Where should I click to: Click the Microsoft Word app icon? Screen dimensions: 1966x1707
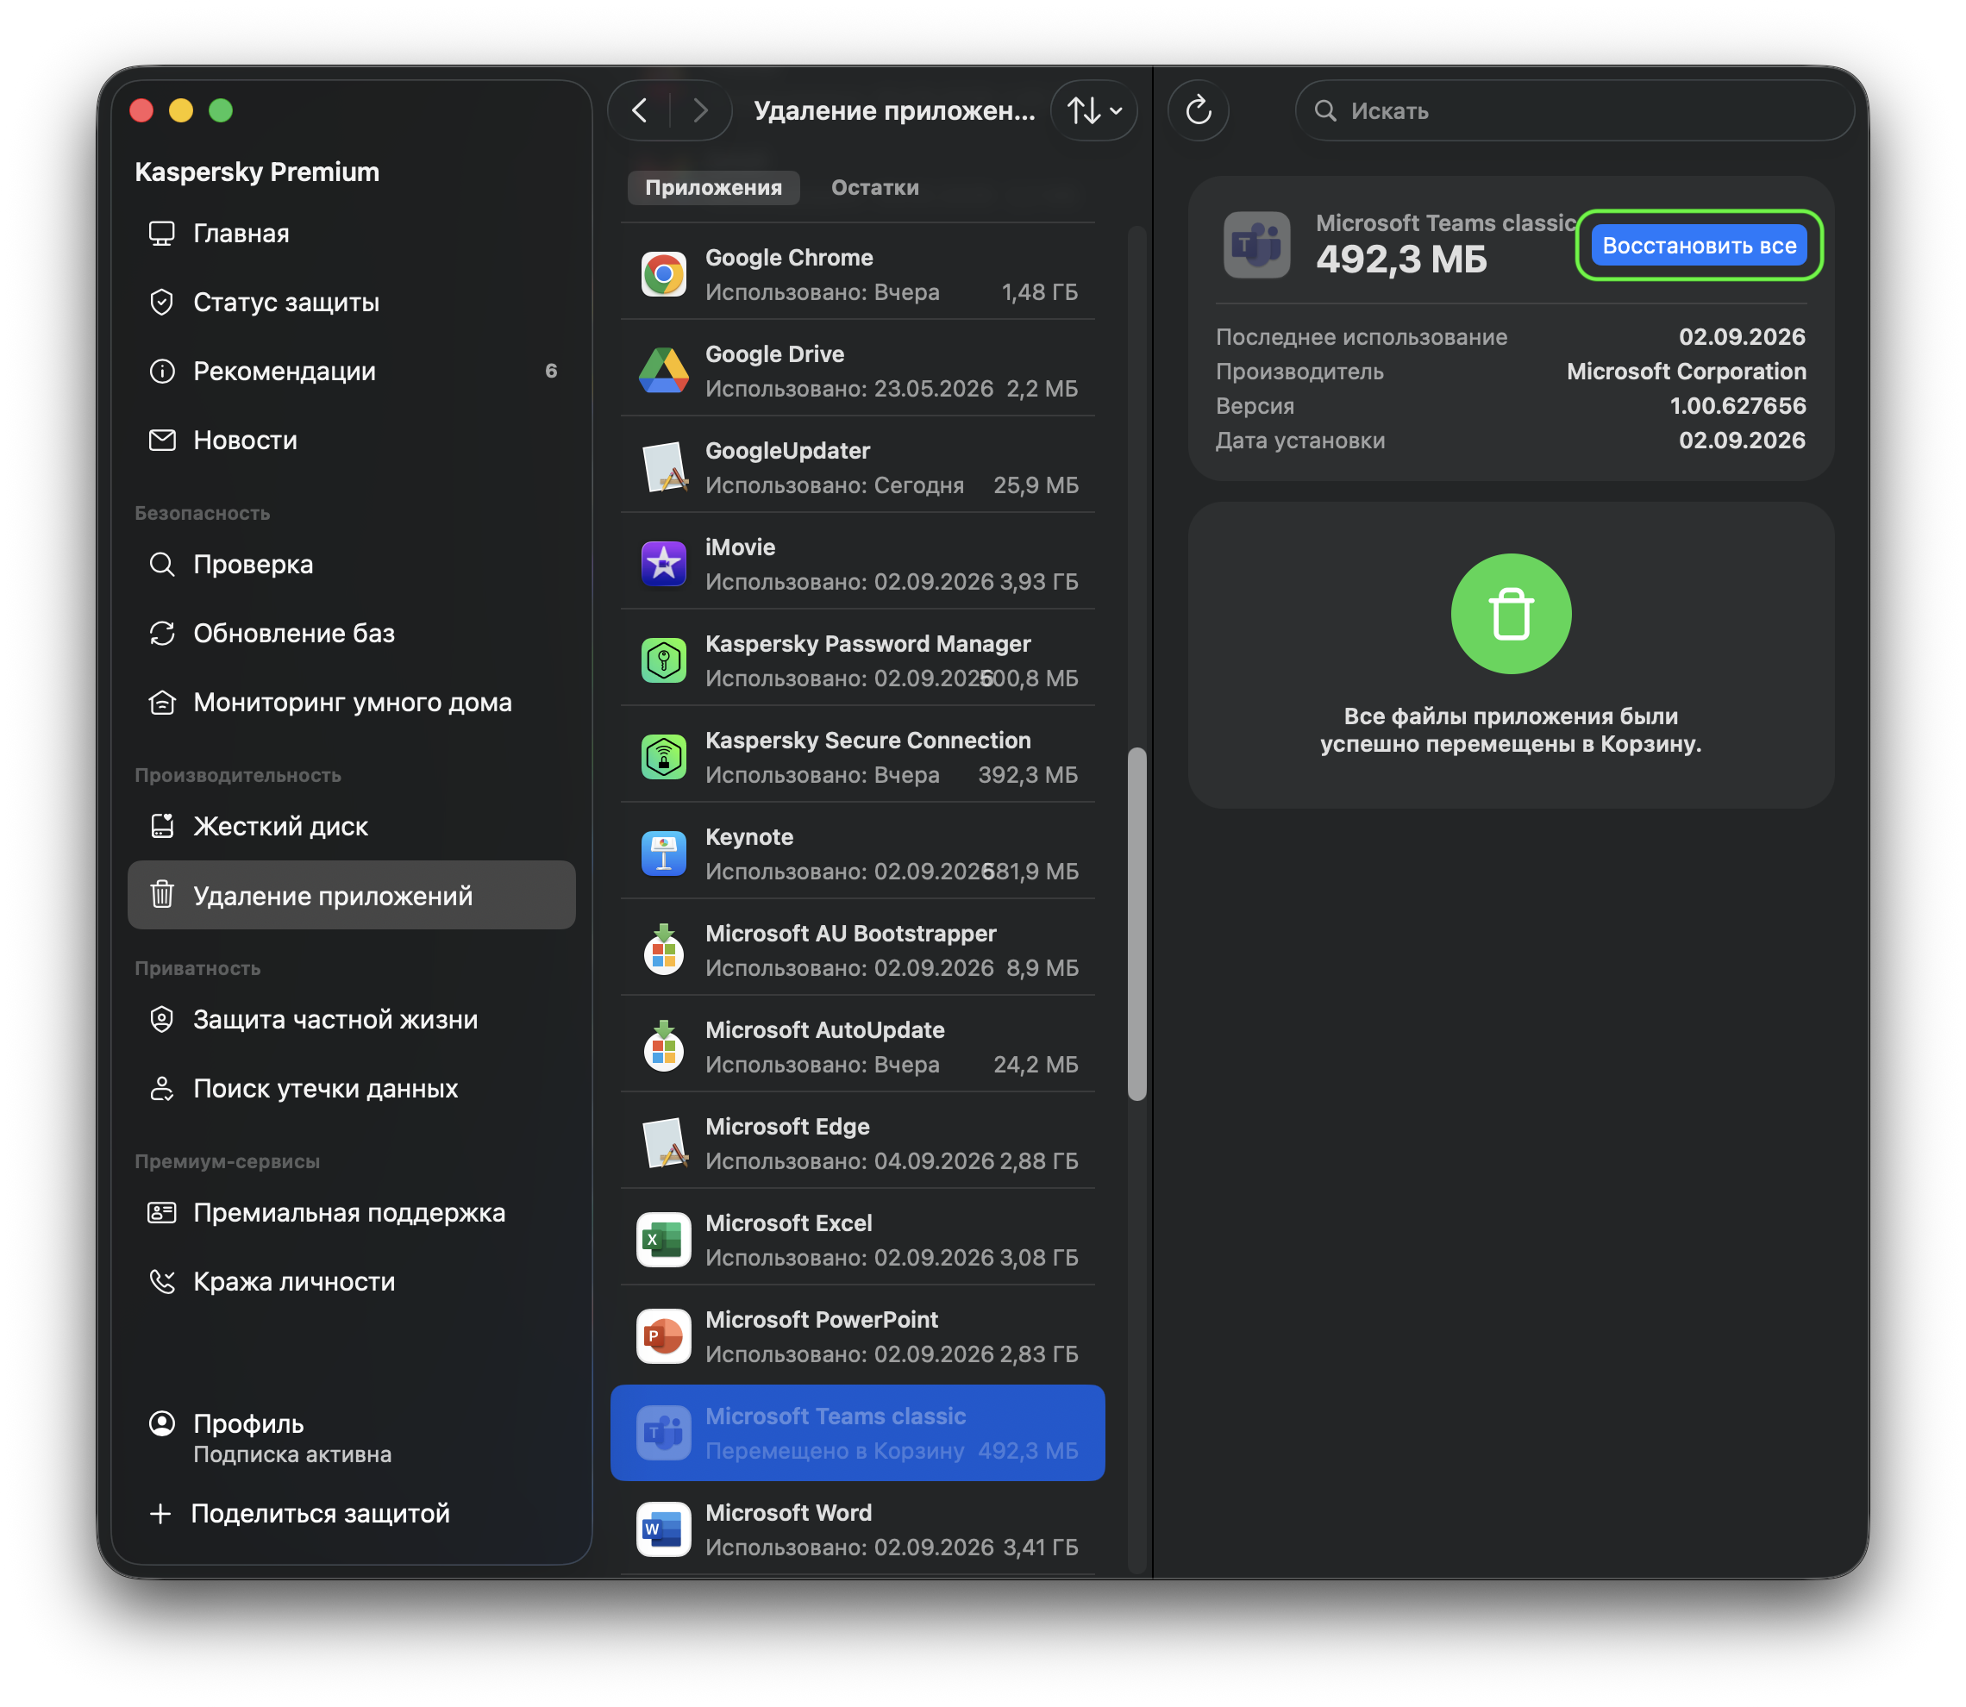point(664,1529)
